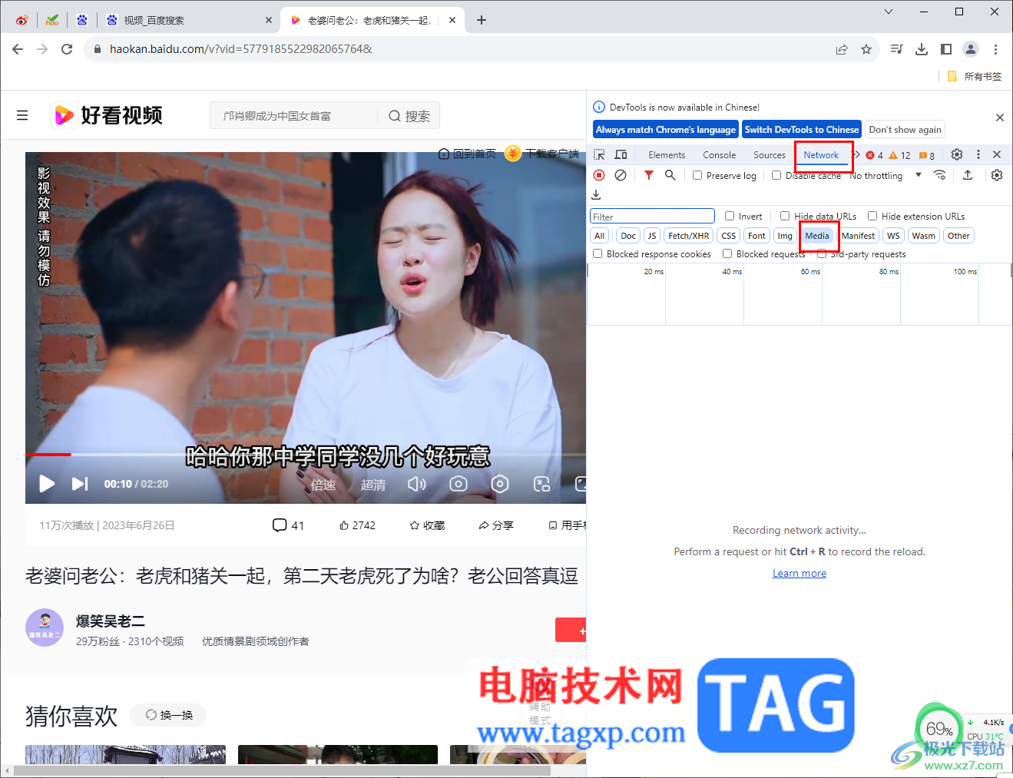This screenshot has width=1013, height=778.
Task: Switch to the Elements panel tab
Action: pos(667,155)
